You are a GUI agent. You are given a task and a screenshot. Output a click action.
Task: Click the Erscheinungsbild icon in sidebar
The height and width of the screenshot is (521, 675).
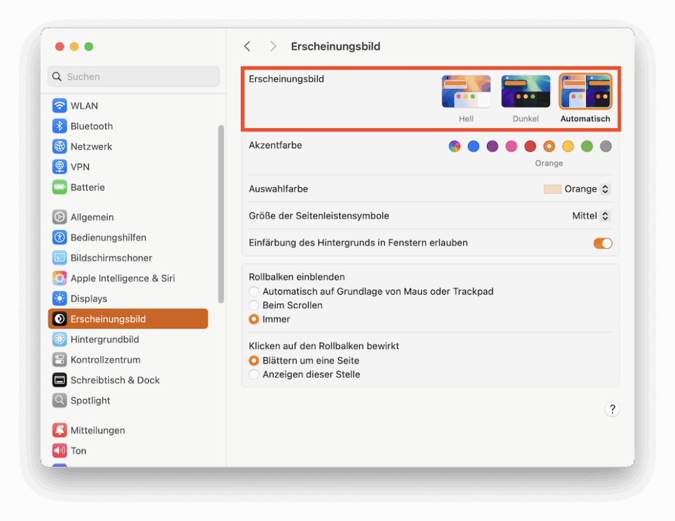59,319
